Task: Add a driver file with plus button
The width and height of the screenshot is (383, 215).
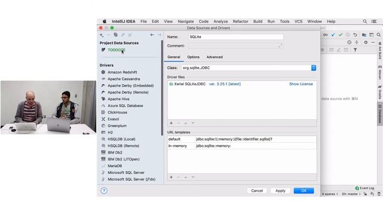Action: 171,123
